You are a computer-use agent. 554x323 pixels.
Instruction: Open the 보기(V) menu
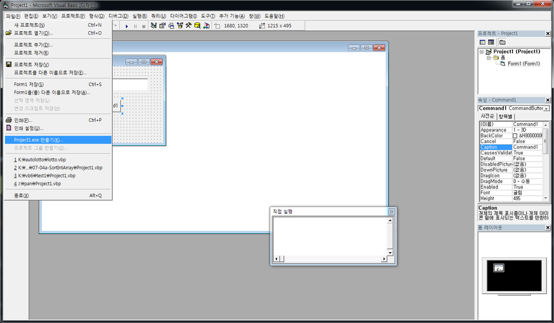point(50,16)
